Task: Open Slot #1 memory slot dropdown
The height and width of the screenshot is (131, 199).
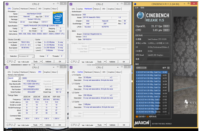Action: pyautogui.click(x=14, y=78)
